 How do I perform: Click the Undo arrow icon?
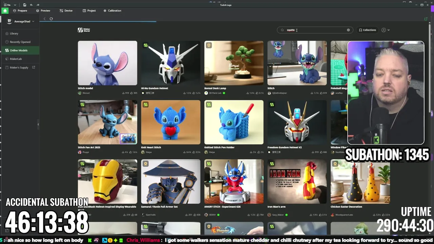click(x=31, y=5)
